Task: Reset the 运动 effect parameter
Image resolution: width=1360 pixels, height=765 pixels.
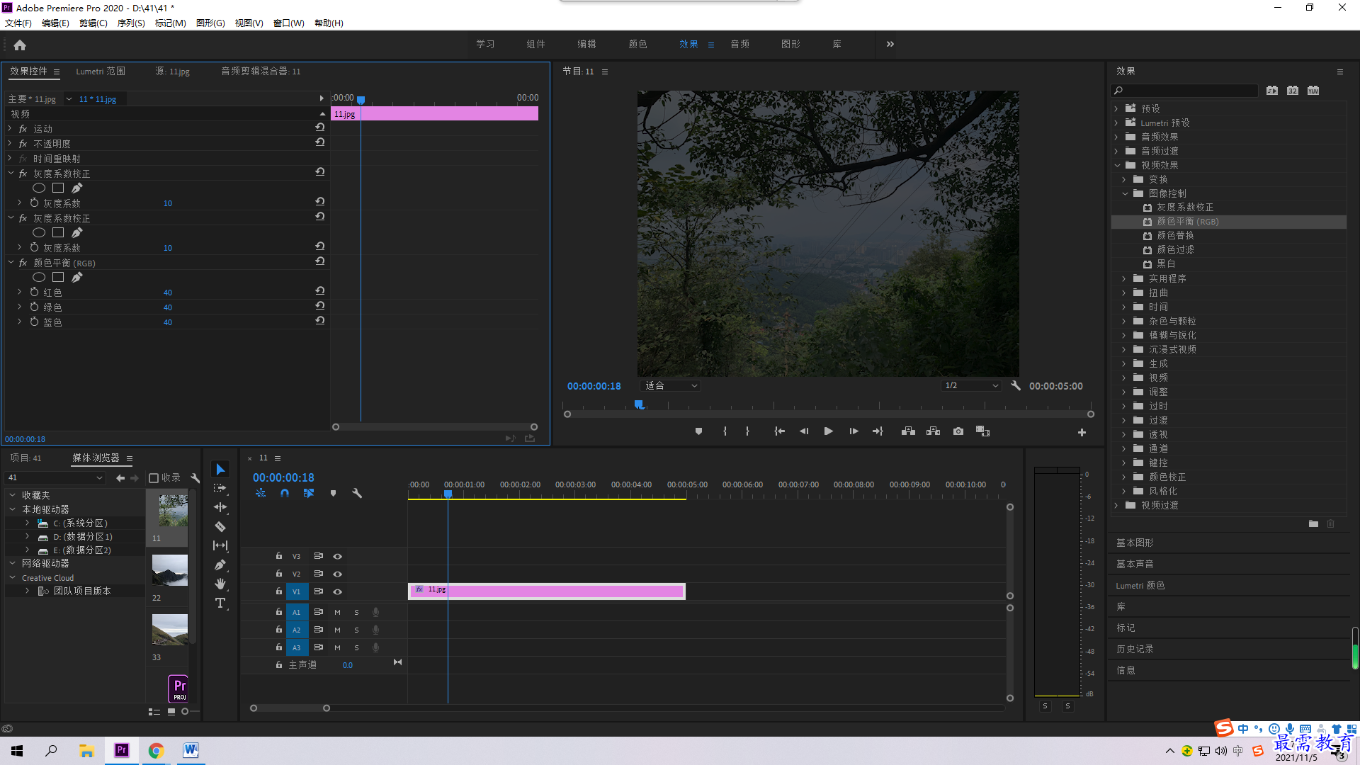Action: (320, 128)
